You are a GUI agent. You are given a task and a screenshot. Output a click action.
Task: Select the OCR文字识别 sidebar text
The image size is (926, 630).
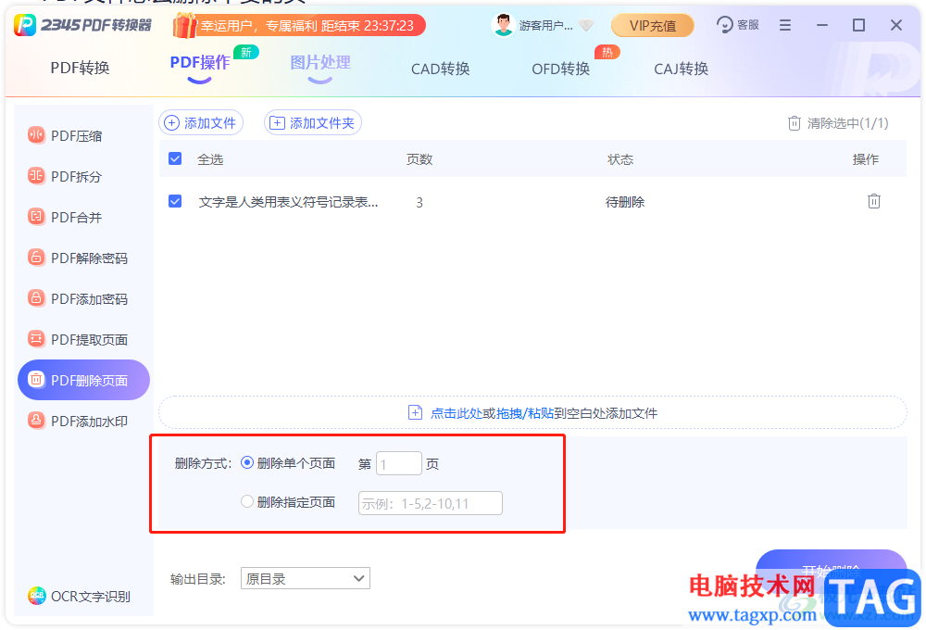coord(91,597)
